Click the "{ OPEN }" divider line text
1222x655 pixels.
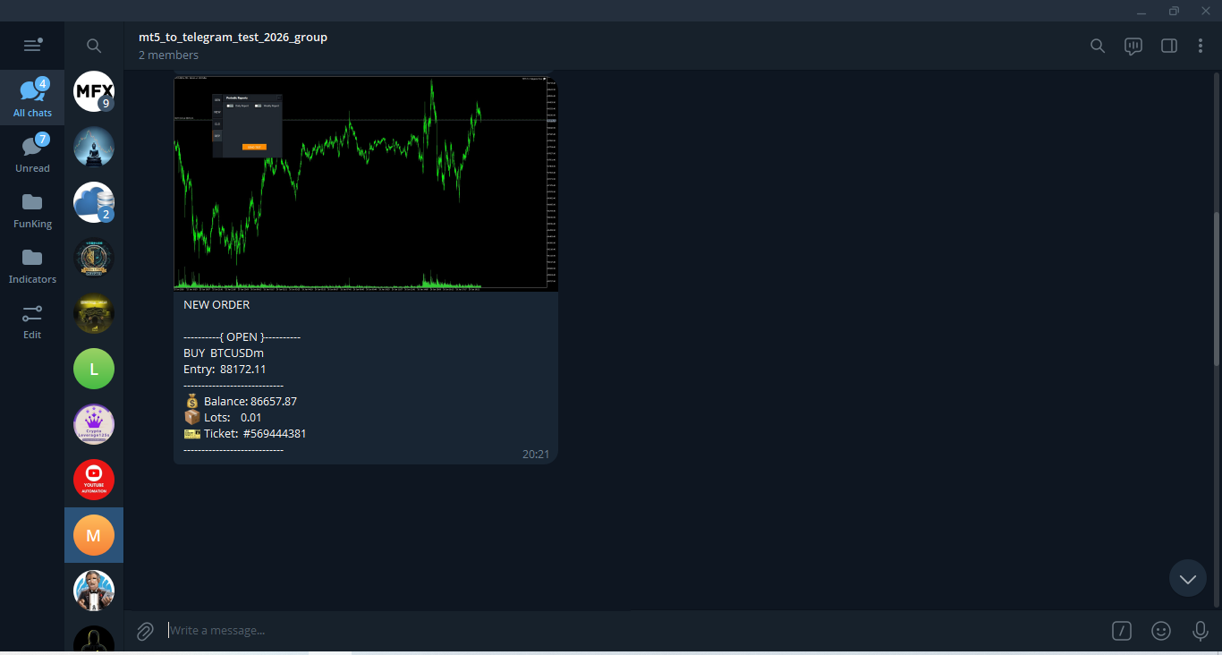[x=242, y=337]
